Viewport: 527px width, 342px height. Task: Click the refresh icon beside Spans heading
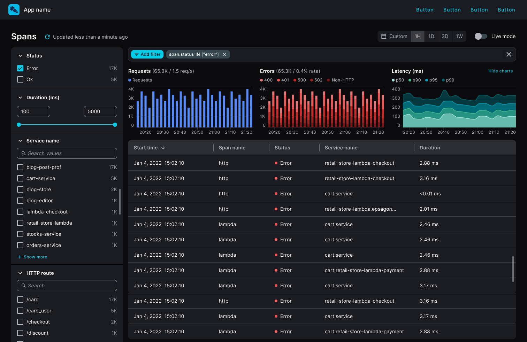[x=47, y=36]
